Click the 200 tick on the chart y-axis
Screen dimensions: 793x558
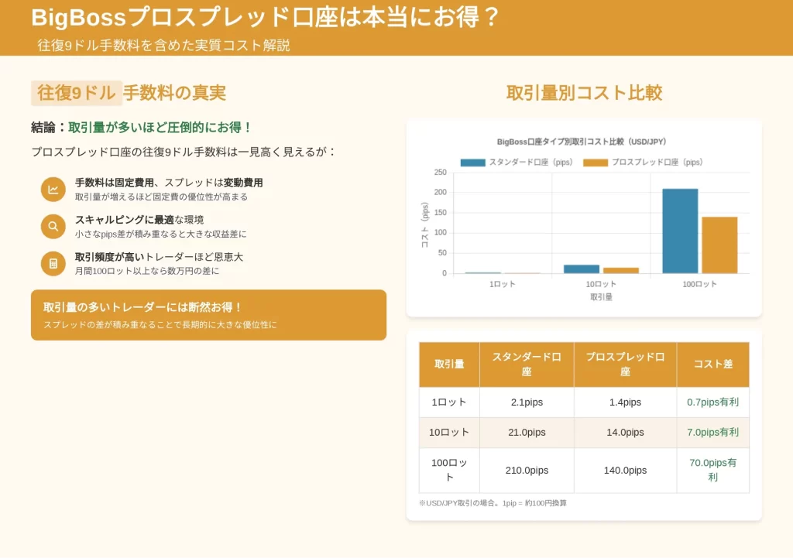pos(440,192)
